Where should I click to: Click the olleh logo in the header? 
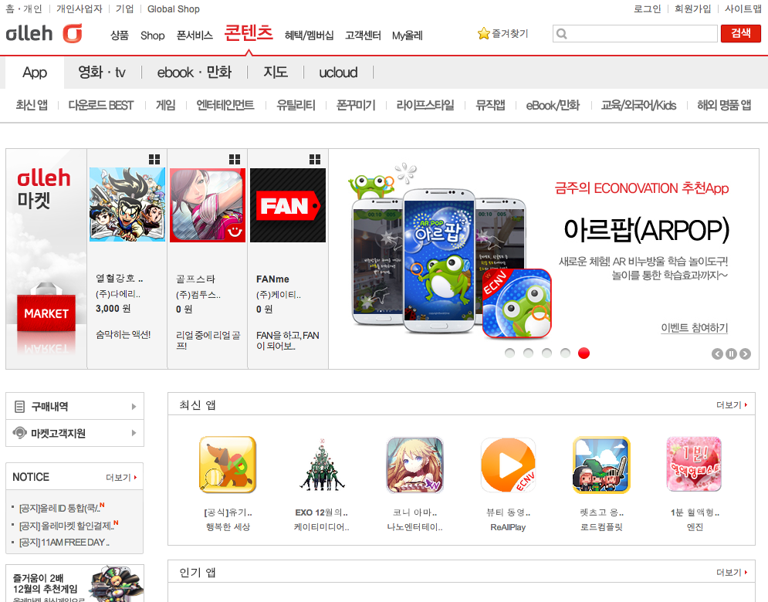pos(44,34)
